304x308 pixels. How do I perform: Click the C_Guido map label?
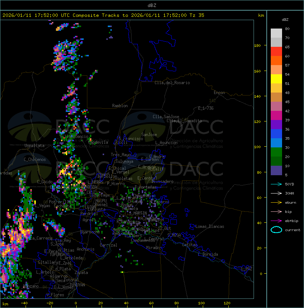coord(45,182)
